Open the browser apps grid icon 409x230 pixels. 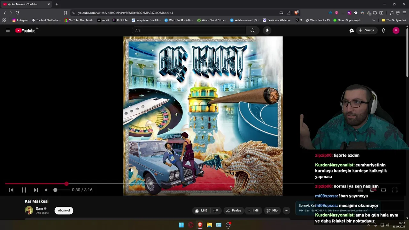[x=4, y=20]
